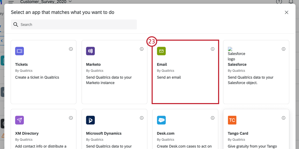View info for the Salesforce app

(284, 49)
